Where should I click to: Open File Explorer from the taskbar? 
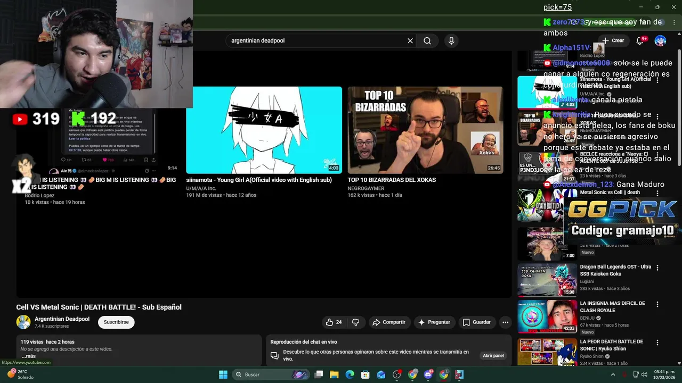click(334, 374)
